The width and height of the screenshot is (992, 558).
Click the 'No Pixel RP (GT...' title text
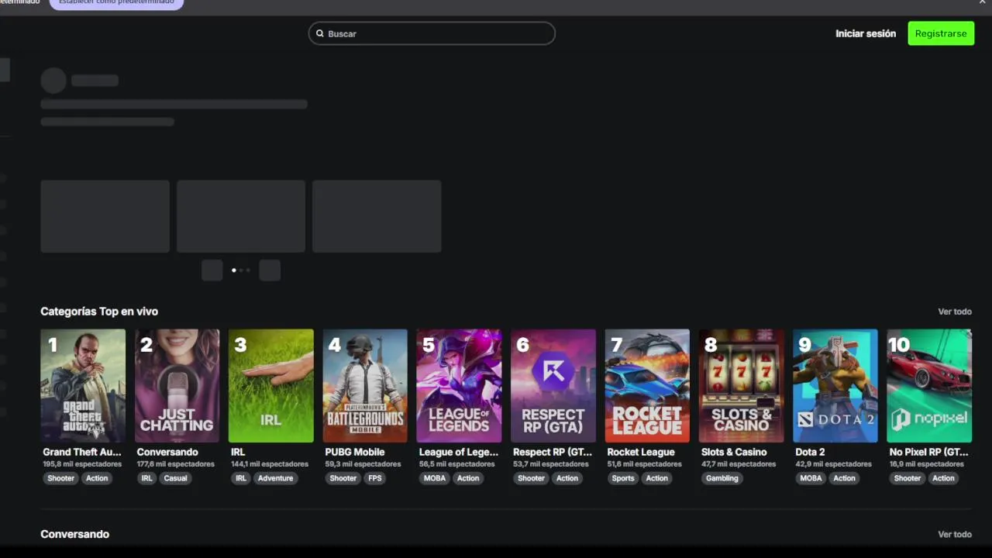coord(928,453)
